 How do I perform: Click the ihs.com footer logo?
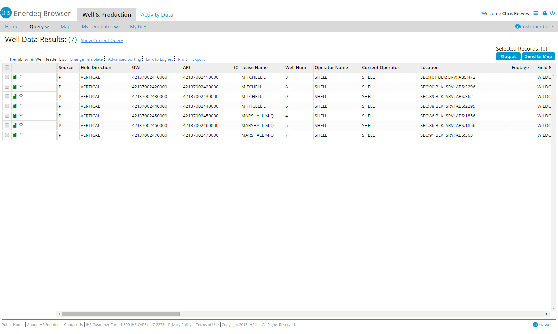tap(542, 325)
